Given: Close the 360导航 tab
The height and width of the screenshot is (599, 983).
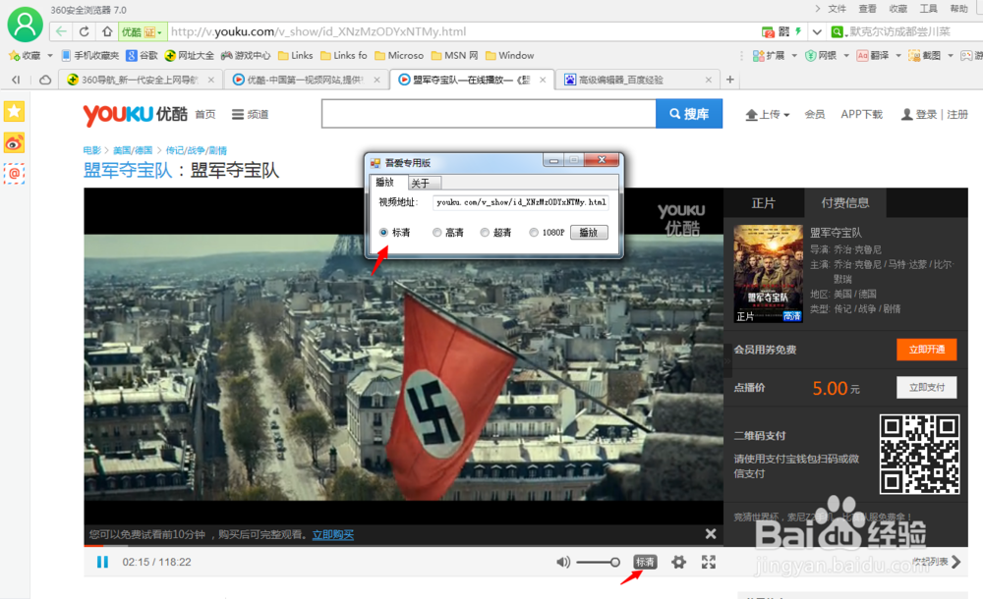Looking at the screenshot, I should pos(211,80).
